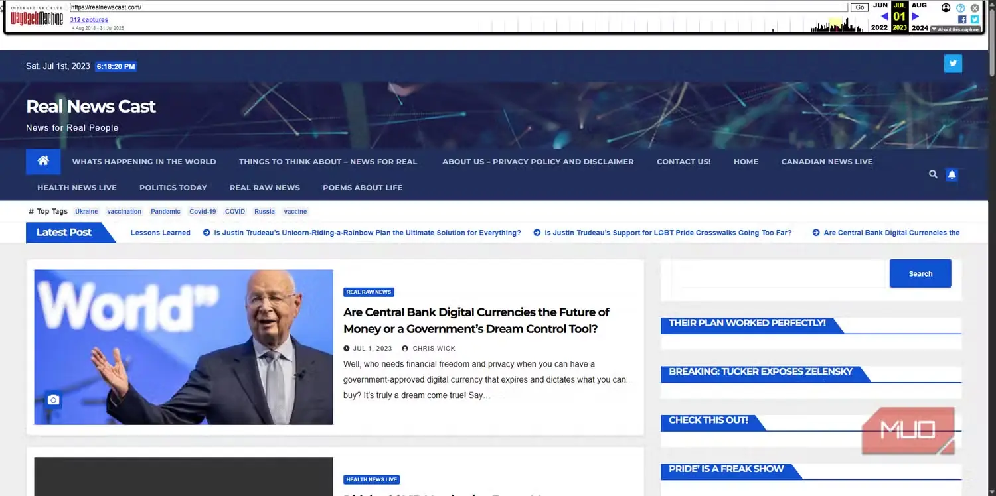The height and width of the screenshot is (496, 996).
Task: Click the camera icon on featured image
Action: 53,400
